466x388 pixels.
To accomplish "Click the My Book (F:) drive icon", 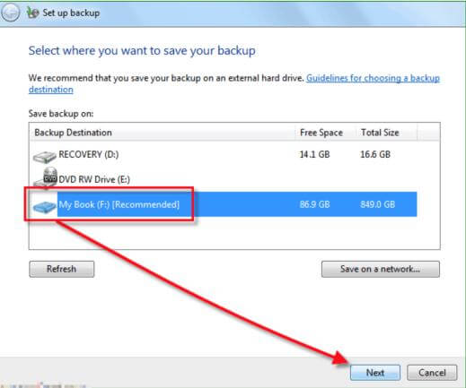I will click(44, 207).
